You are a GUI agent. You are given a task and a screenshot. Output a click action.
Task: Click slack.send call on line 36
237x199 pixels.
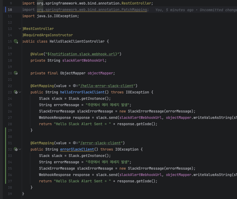107,175
